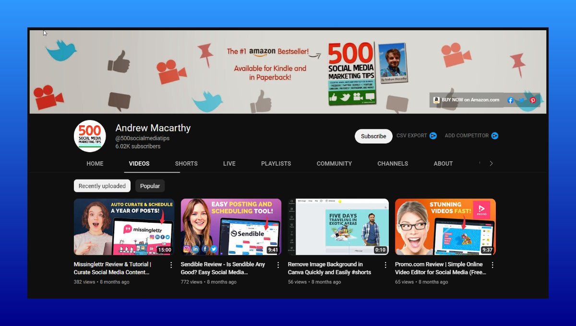576x326 pixels.
Task: Click title Remove Image Background in Canva
Action: point(329,268)
